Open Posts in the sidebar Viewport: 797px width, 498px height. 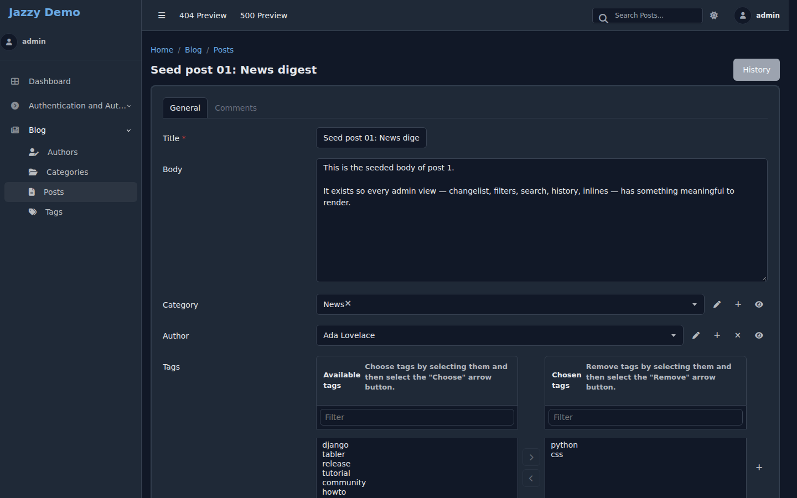click(x=71, y=192)
